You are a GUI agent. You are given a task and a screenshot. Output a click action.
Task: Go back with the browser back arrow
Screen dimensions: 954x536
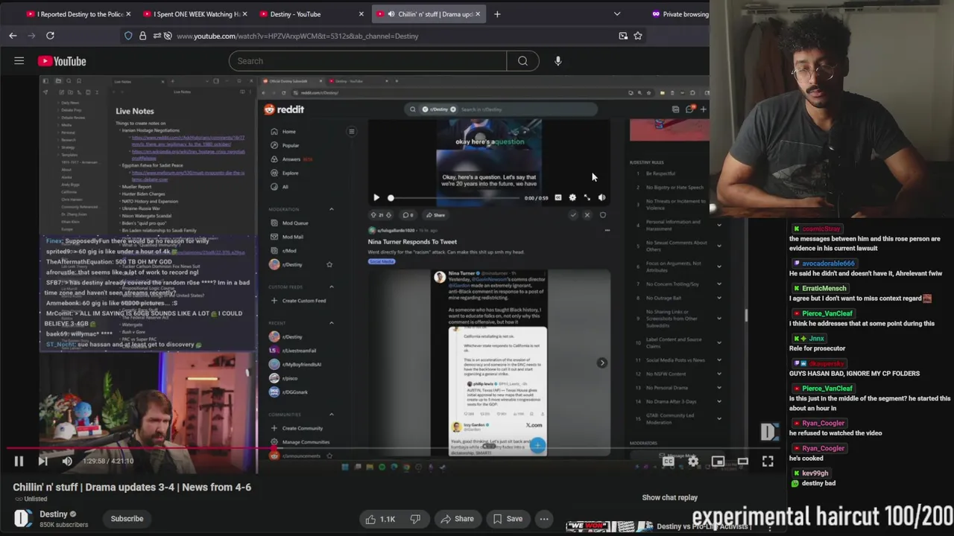[13, 36]
